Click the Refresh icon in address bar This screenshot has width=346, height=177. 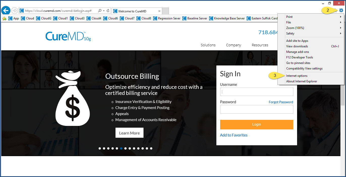point(108,11)
